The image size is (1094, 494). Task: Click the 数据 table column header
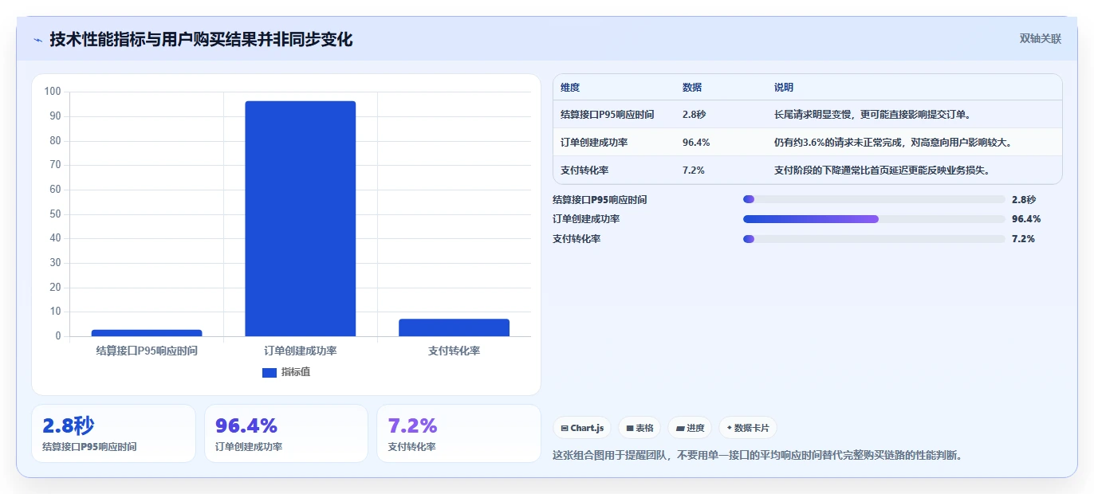coord(692,88)
